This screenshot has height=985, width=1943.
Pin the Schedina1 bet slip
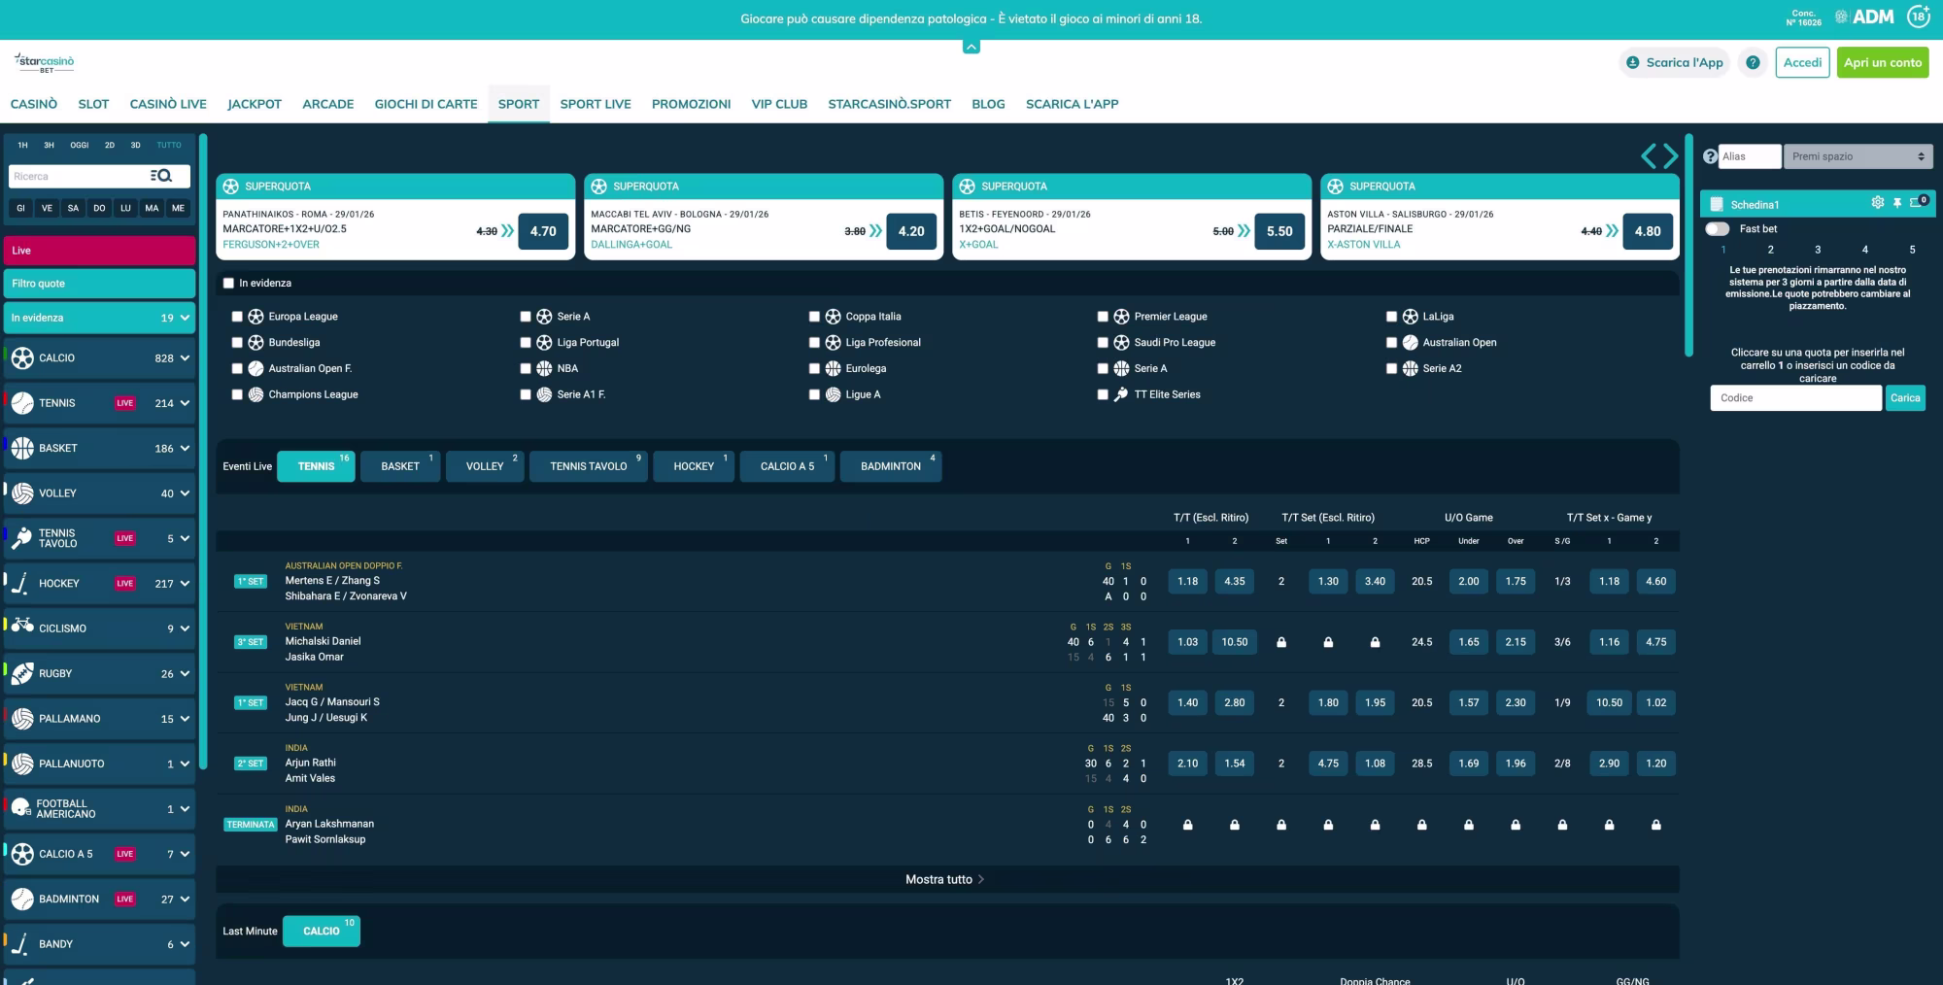tap(1897, 202)
